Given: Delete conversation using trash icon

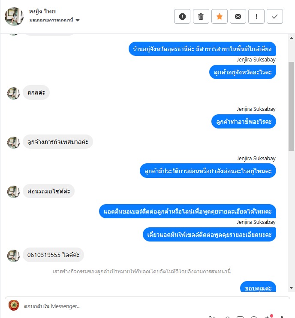Looking at the screenshot, I should pos(201,16).
